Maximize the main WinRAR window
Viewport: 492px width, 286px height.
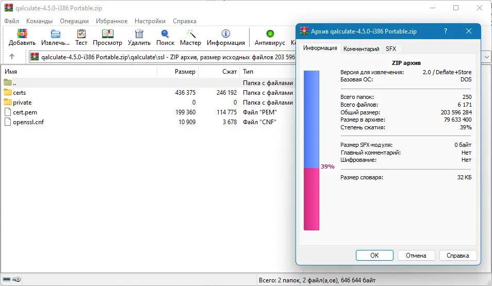point(456,8)
